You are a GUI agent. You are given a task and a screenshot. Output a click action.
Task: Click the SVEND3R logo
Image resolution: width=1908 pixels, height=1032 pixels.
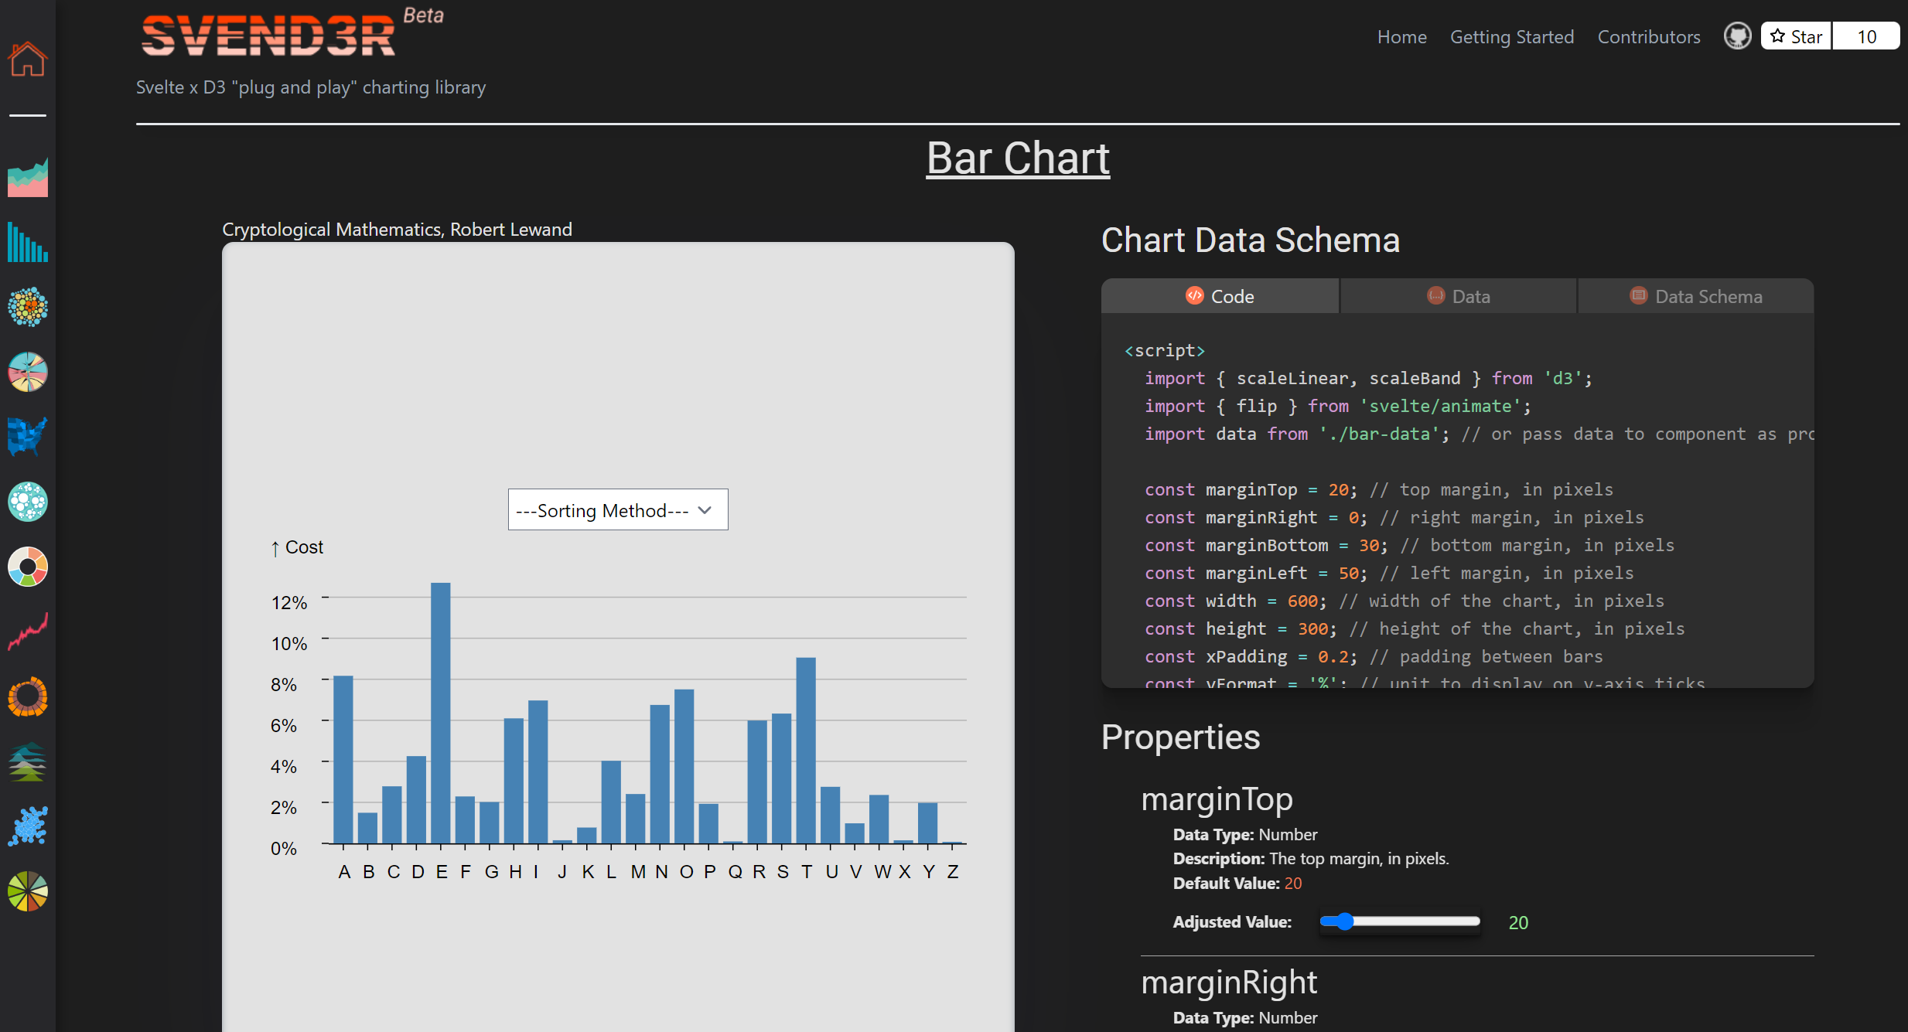[268, 36]
